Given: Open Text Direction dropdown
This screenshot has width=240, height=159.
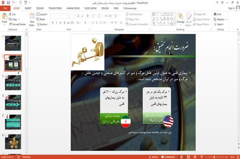Looking at the screenshot, I should [x=134, y=14].
